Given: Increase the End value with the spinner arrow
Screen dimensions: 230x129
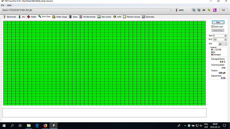Looking at the screenshot, I should click(226, 39).
